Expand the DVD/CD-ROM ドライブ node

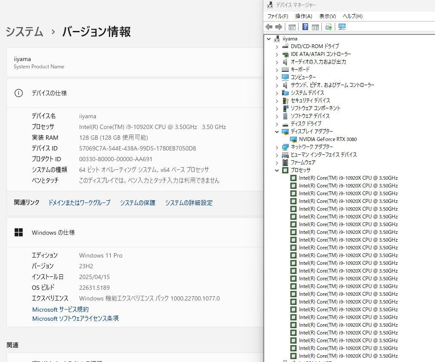pos(277,46)
